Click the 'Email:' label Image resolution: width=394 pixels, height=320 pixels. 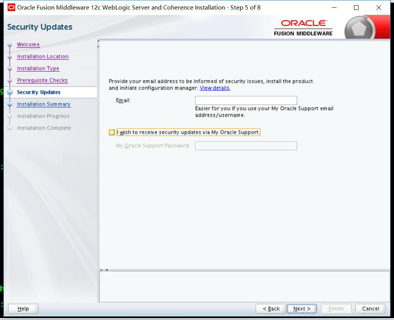[123, 100]
